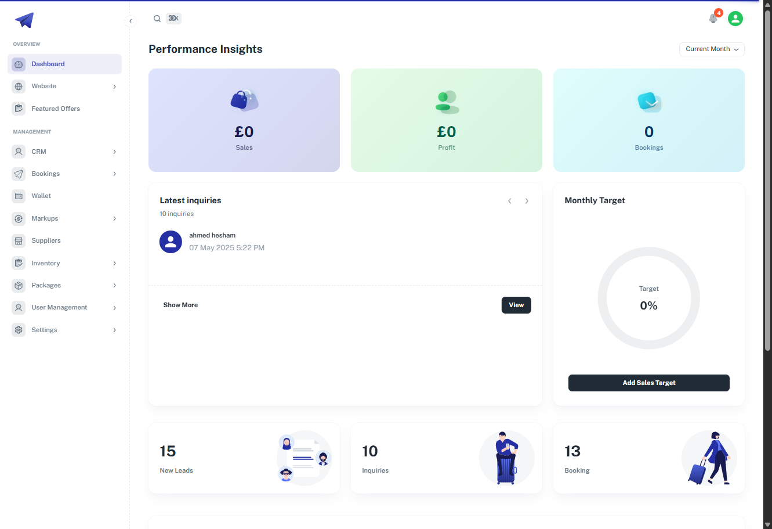
Task: Click the shopping bags icon on Sales card
Action: (244, 100)
